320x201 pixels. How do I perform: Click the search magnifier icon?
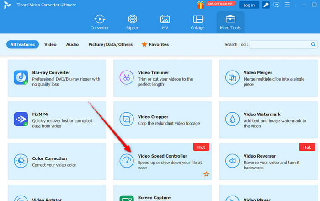(x=313, y=44)
